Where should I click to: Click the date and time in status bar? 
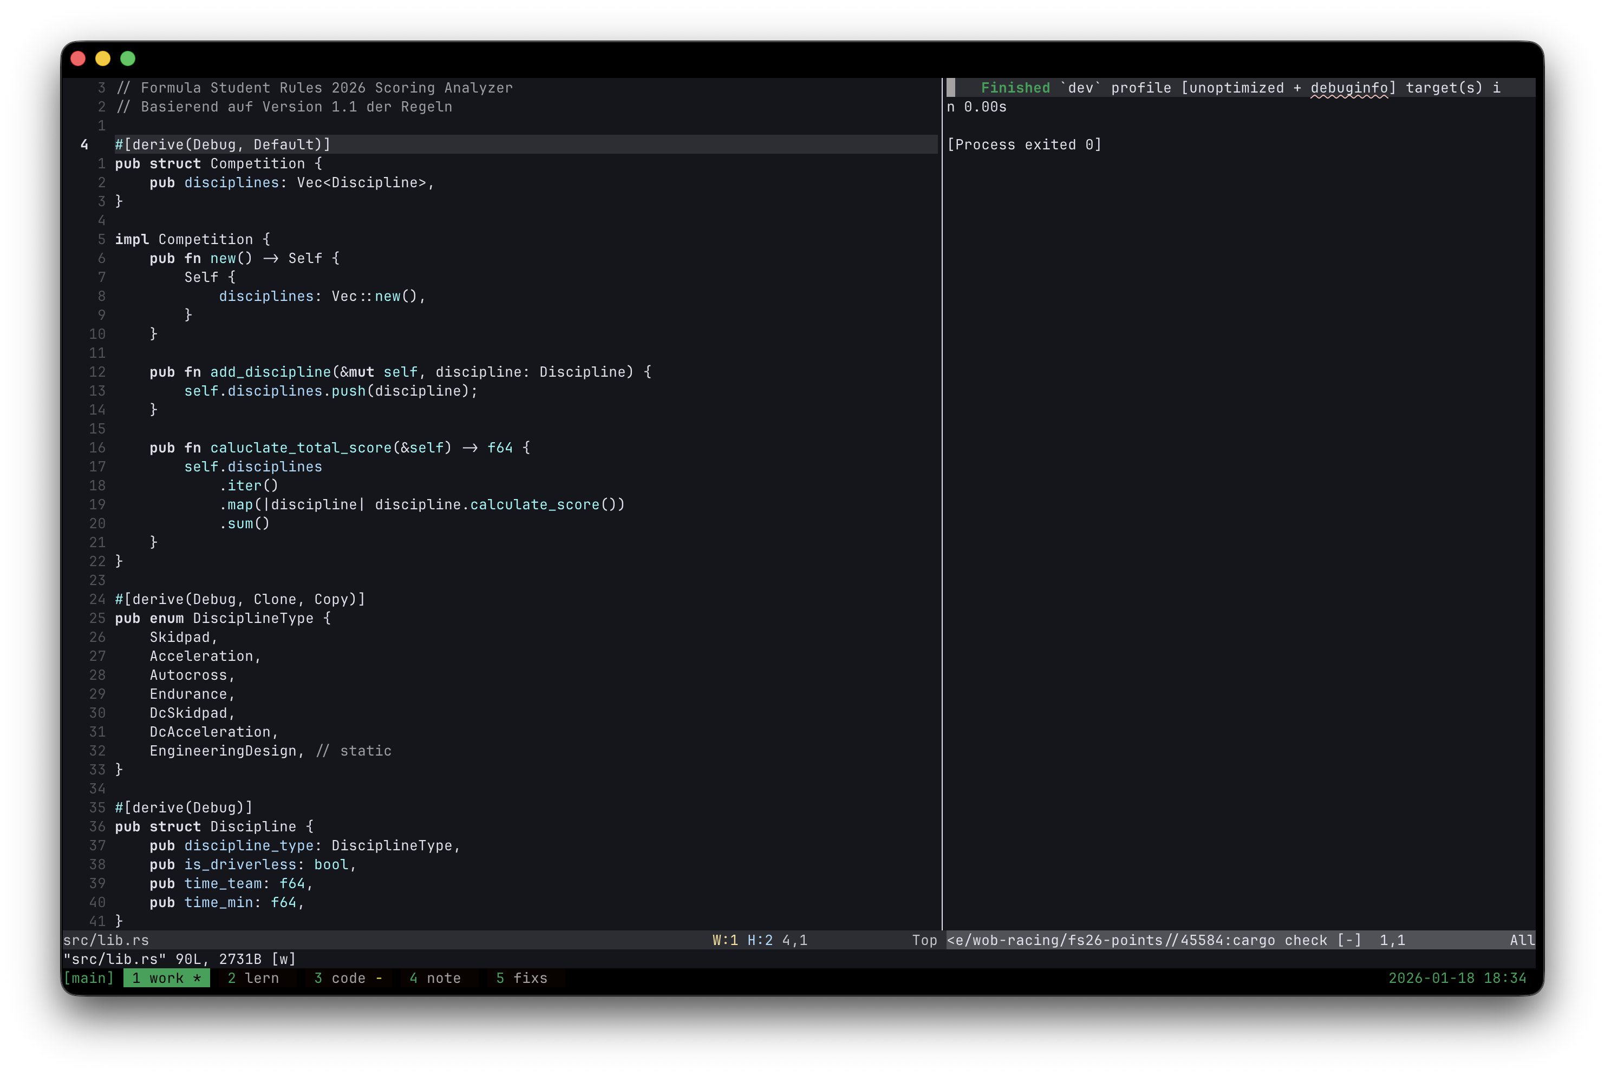(1457, 978)
